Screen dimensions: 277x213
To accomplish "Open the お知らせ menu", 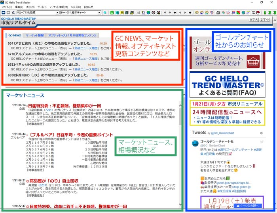I will pos(88,7).
